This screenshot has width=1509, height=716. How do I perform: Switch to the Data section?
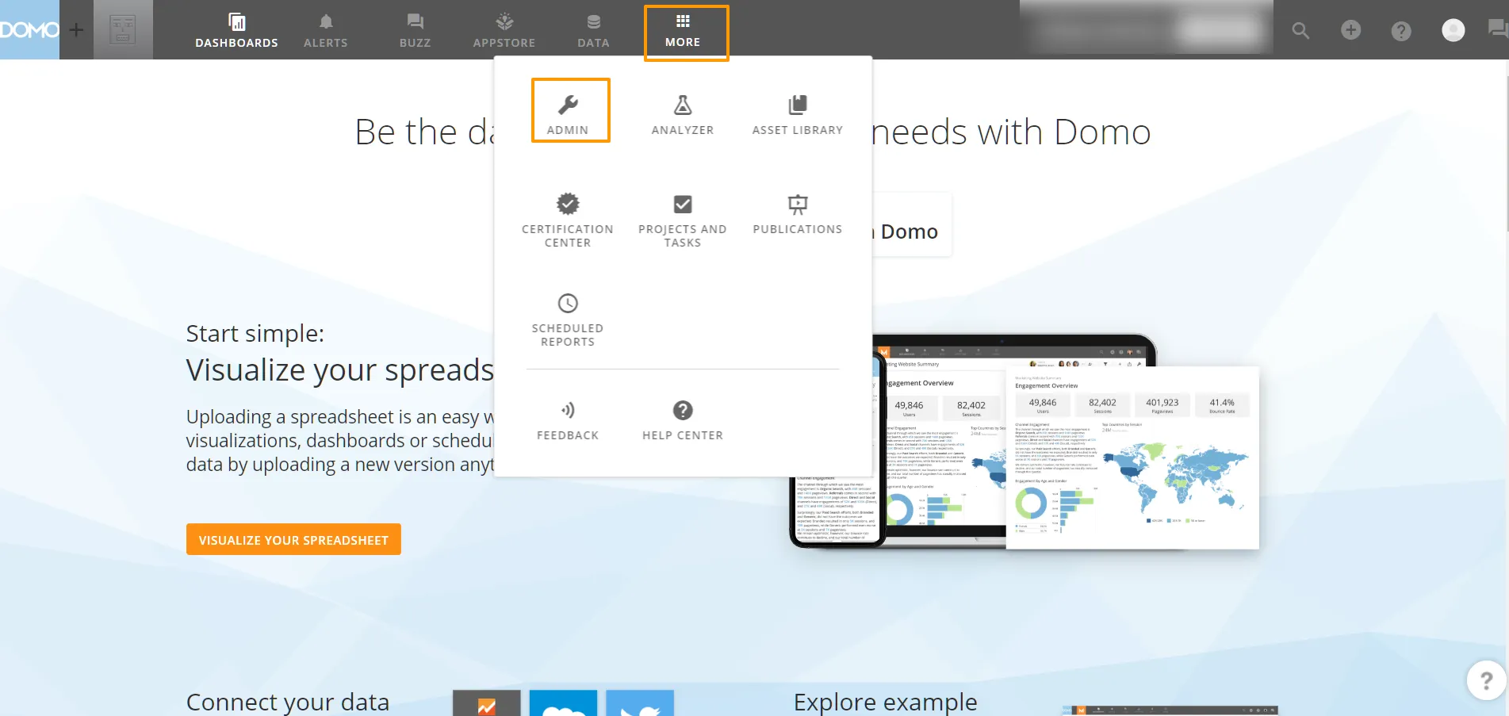593,30
